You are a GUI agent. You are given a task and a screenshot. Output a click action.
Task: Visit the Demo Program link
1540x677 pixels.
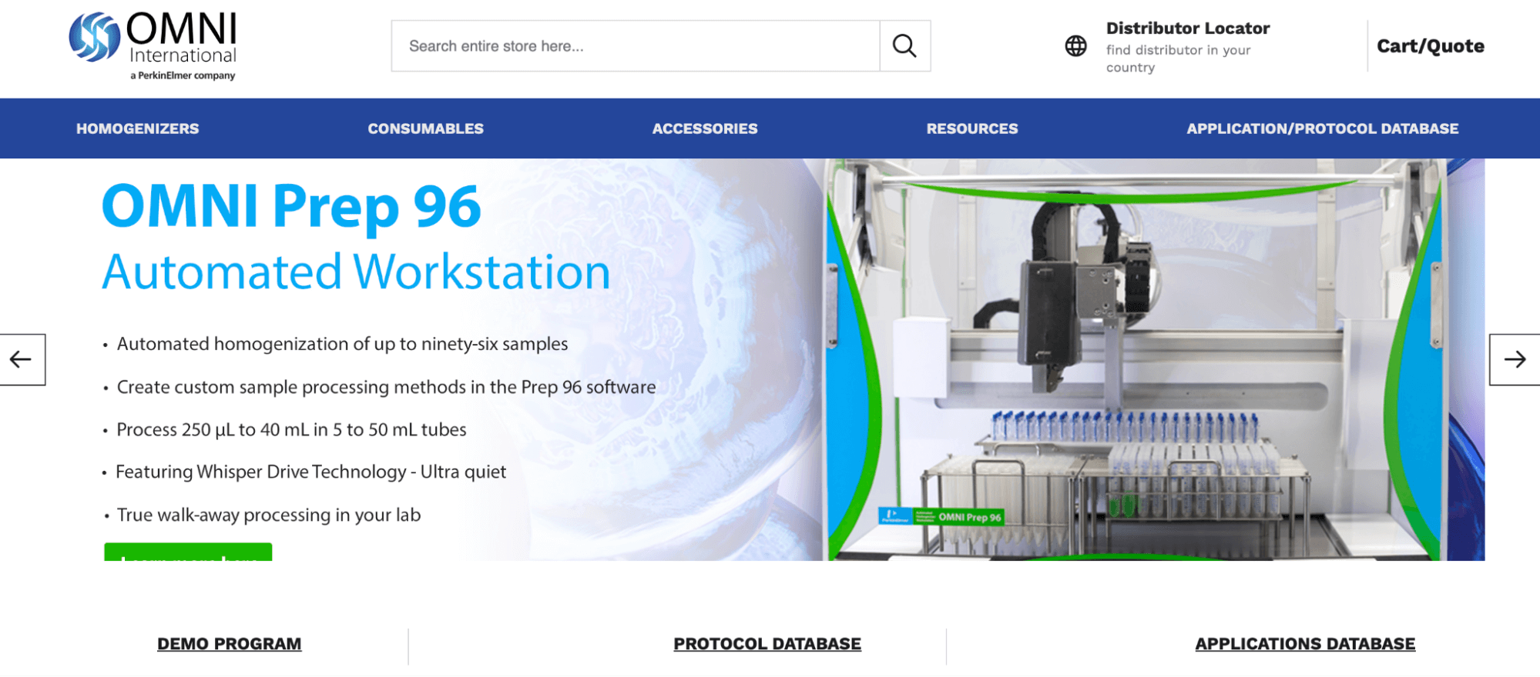229,644
